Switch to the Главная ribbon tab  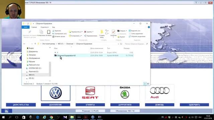[x=34, y=27]
